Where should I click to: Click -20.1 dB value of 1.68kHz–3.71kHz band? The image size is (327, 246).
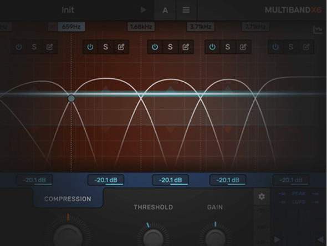pyautogui.click(x=170, y=180)
